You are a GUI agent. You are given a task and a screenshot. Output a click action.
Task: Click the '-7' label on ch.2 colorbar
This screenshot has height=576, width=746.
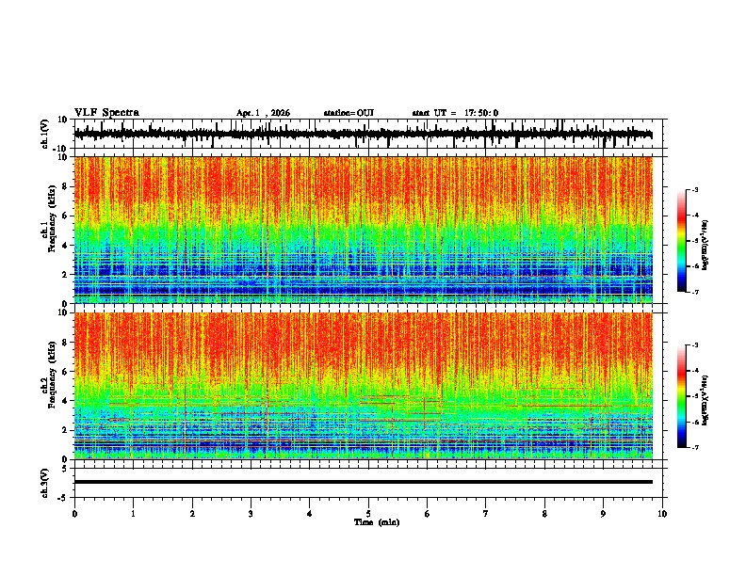[695, 447]
